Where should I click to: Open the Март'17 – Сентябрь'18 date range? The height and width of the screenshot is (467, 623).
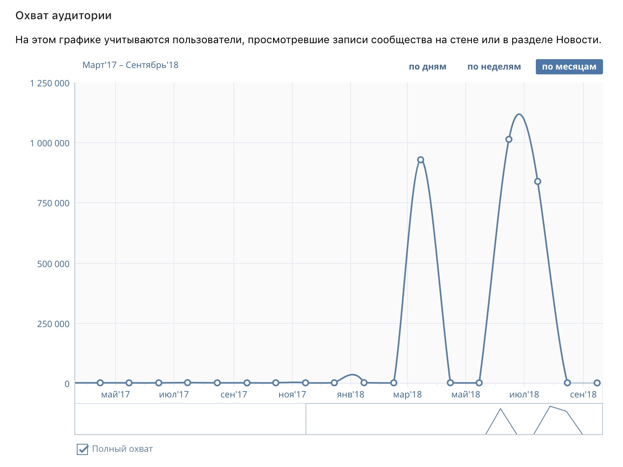click(130, 65)
